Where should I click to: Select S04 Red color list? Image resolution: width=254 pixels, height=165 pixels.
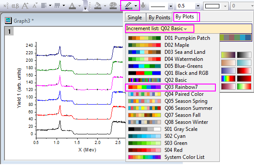tap(172, 150)
